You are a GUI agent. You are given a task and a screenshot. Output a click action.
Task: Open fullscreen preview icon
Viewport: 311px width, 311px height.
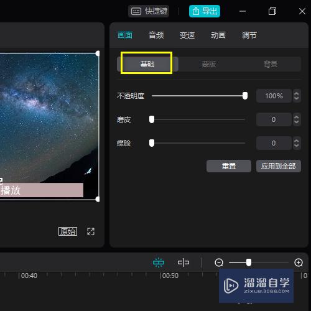click(x=91, y=231)
